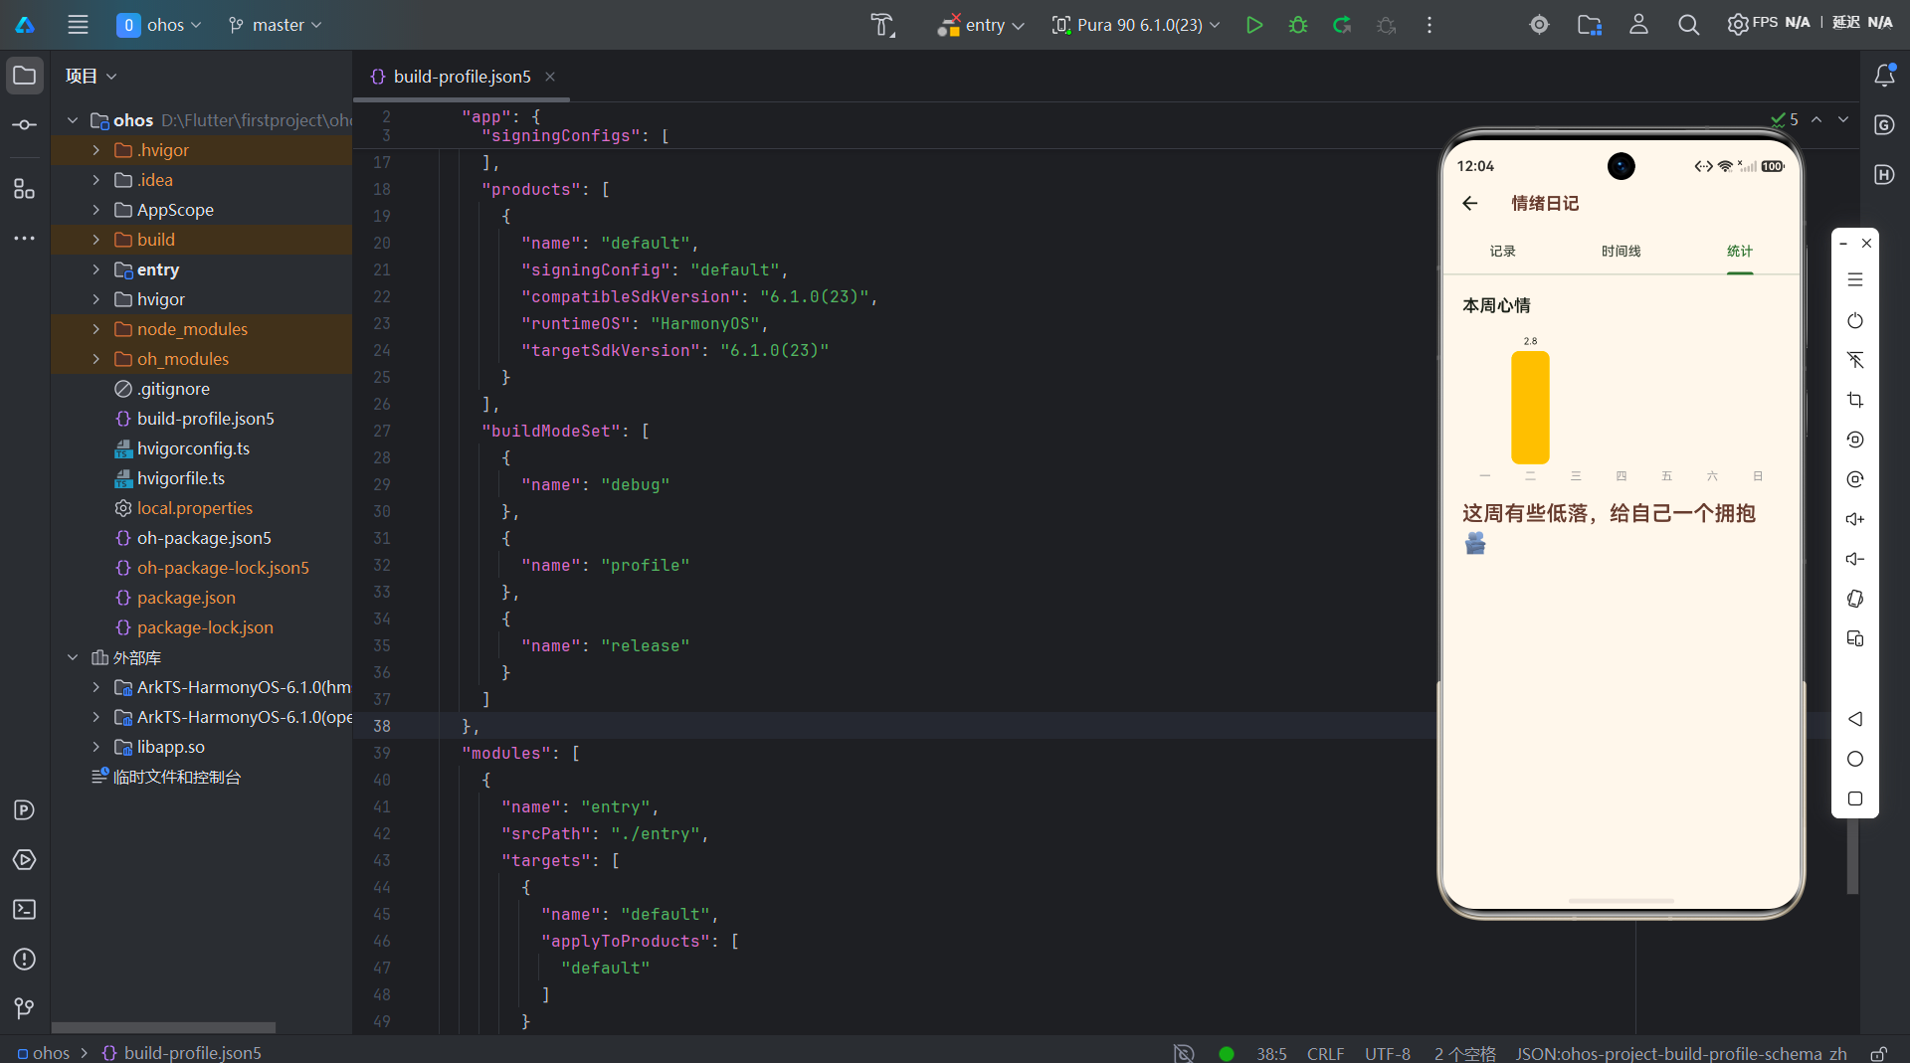Select build-profile.json5 in project tree
1910x1063 pixels.
click(x=205, y=419)
